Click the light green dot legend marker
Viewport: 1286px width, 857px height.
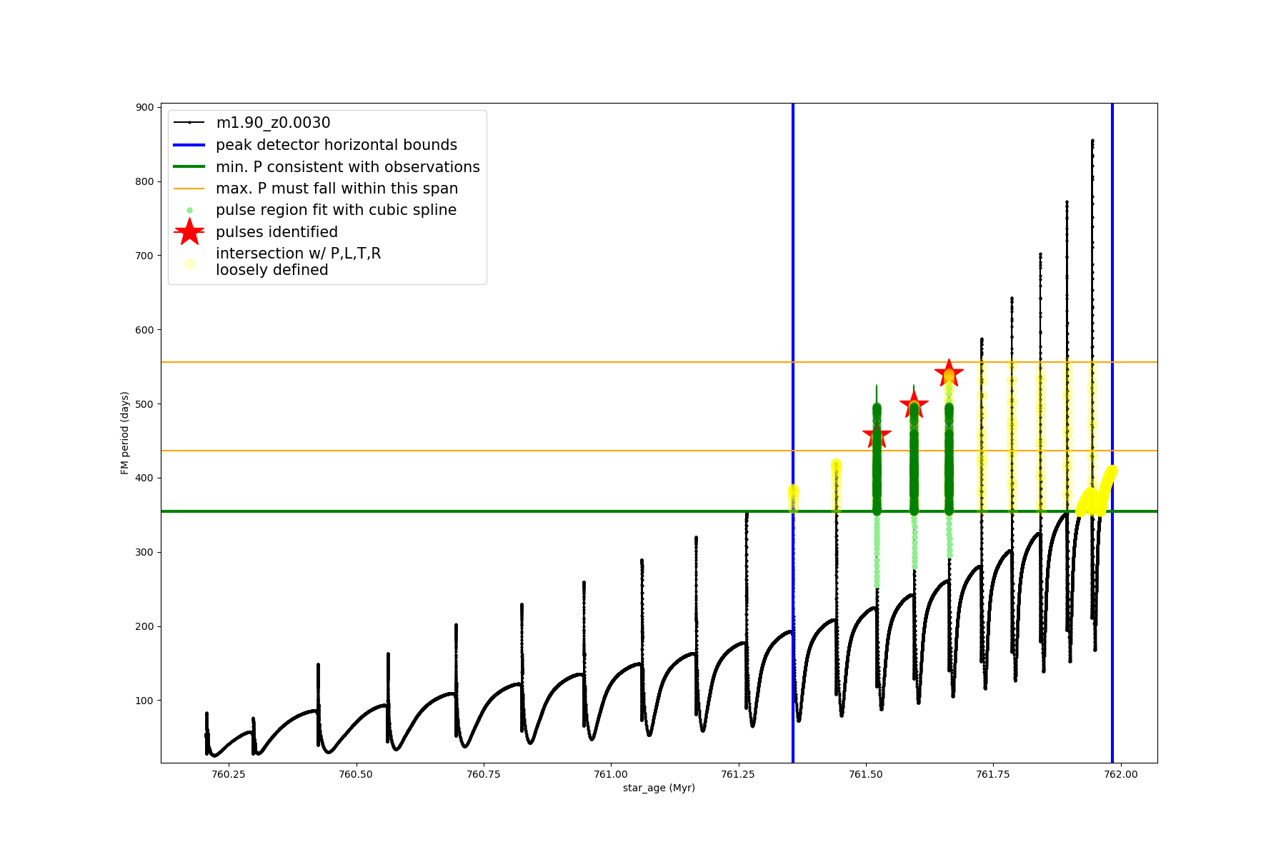coord(189,210)
